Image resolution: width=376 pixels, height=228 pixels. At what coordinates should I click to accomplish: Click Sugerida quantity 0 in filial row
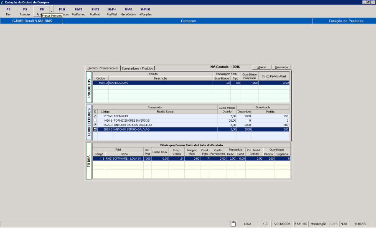pos(289,158)
